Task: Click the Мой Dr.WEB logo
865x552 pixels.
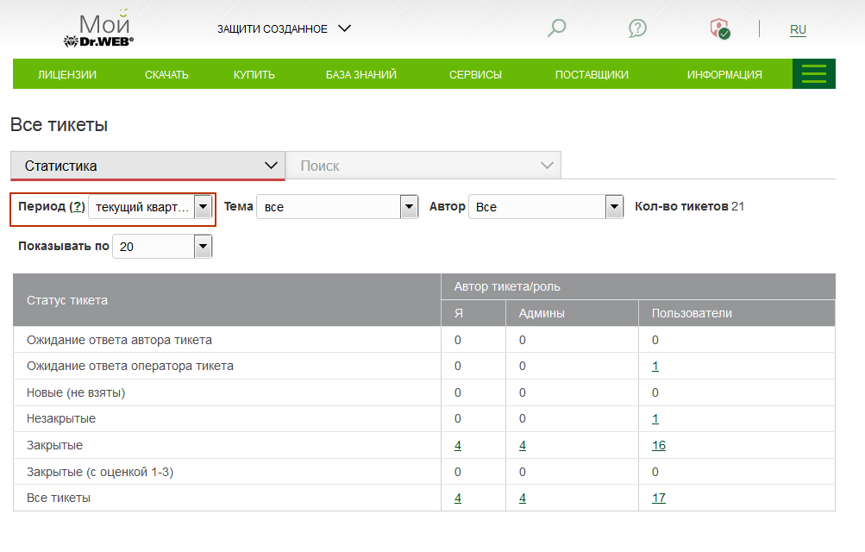Action: 99,28
